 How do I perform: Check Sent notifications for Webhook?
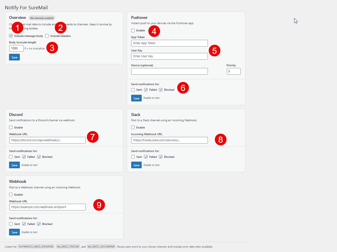(x=11, y=224)
